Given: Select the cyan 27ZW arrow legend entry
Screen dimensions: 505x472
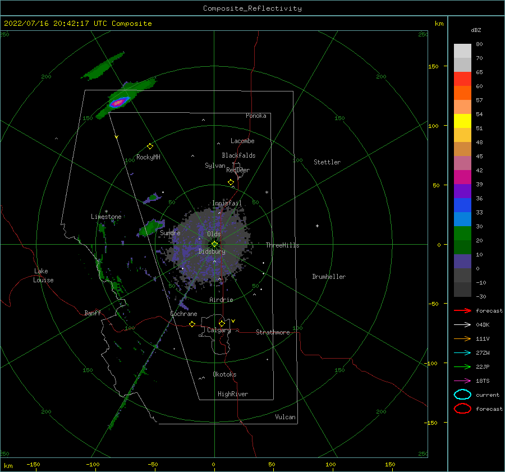Looking at the screenshot, I should tap(462, 353).
